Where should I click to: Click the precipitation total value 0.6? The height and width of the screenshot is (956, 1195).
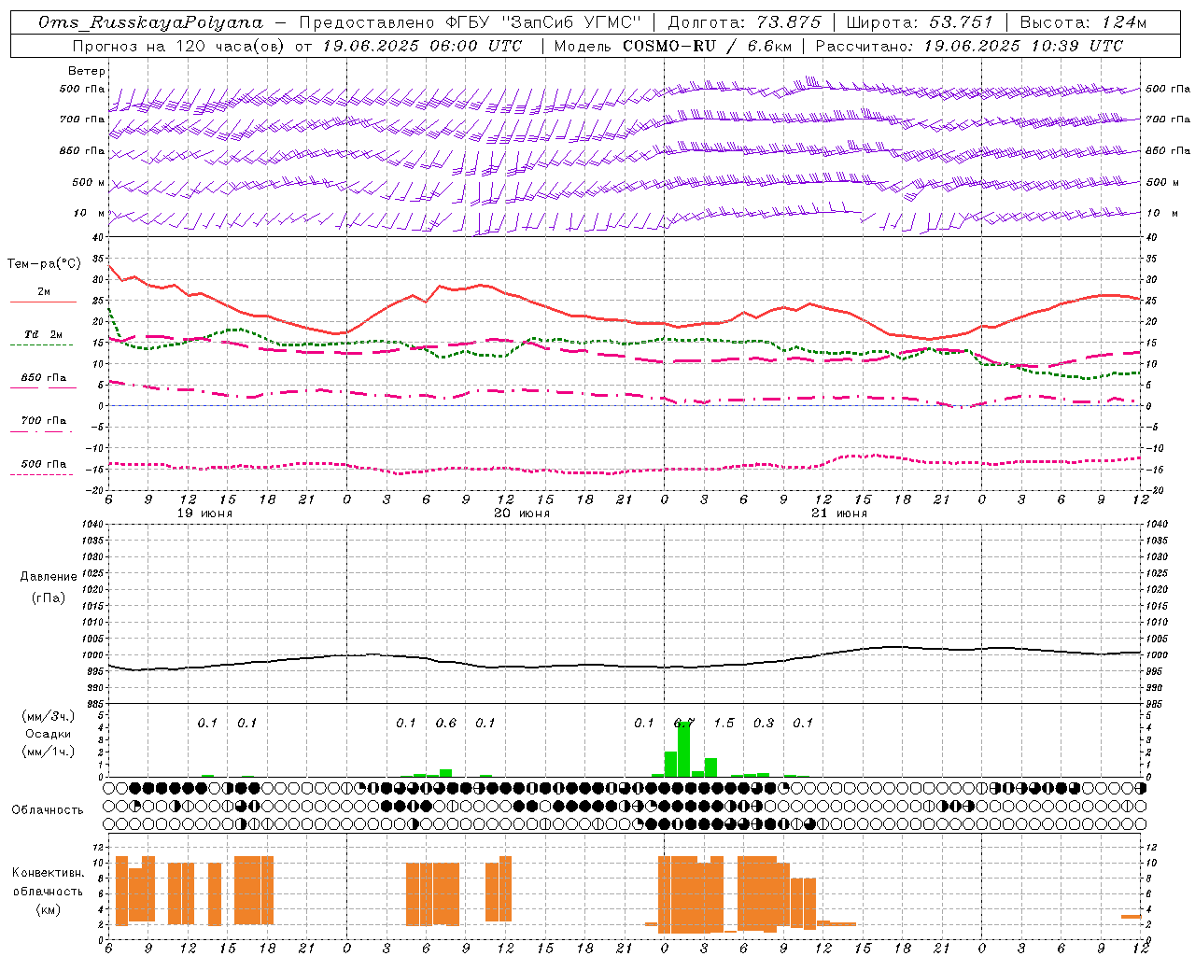click(x=446, y=723)
